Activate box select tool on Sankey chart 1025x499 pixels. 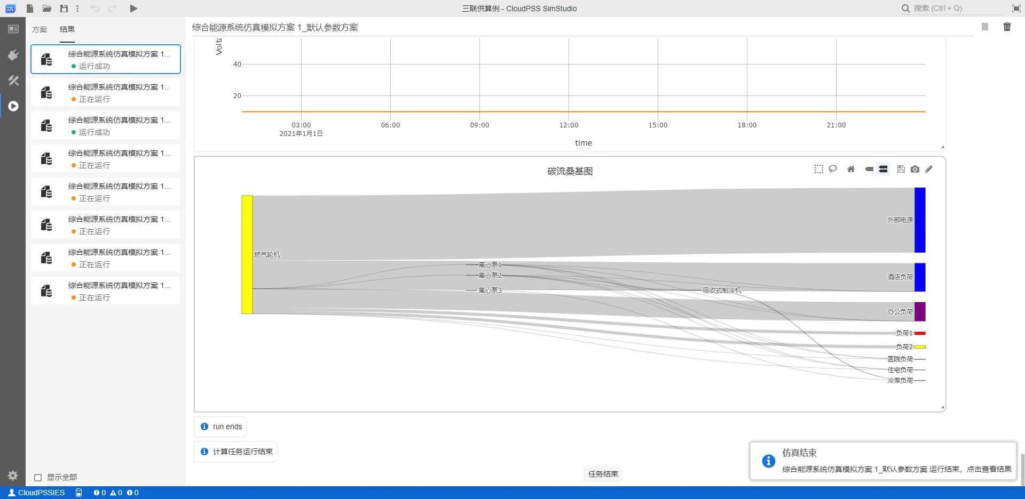[x=819, y=169]
